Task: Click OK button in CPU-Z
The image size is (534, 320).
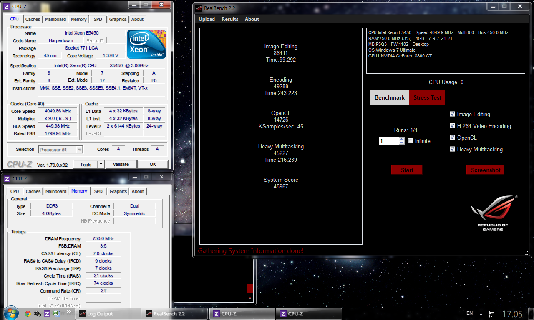Action: click(x=153, y=164)
